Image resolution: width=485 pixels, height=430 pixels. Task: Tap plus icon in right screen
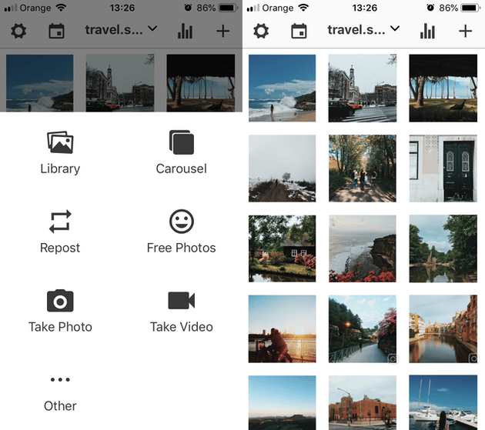465,31
